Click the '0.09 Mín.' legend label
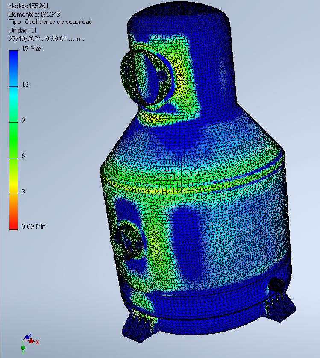This screenshot has width=320, height=358. tap(35, 226)
